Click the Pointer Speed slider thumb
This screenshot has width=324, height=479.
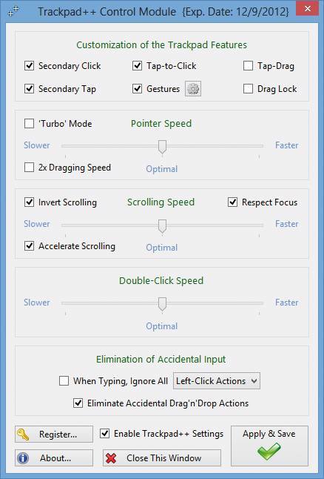click(x=162, y=147)
